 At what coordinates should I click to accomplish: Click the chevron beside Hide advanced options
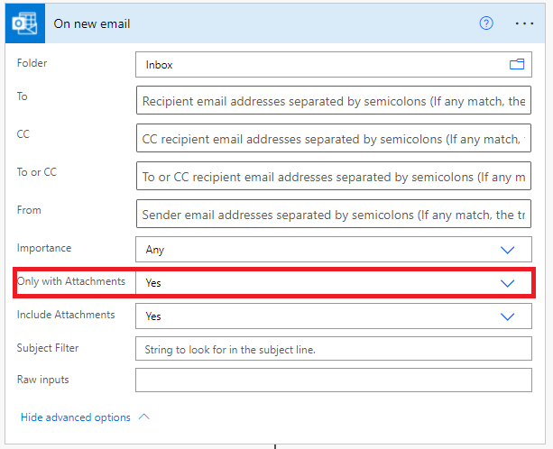point(144,417)
